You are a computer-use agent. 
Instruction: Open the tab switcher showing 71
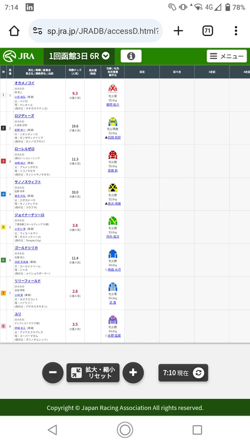pyautogui.click(x=207, y=31)
